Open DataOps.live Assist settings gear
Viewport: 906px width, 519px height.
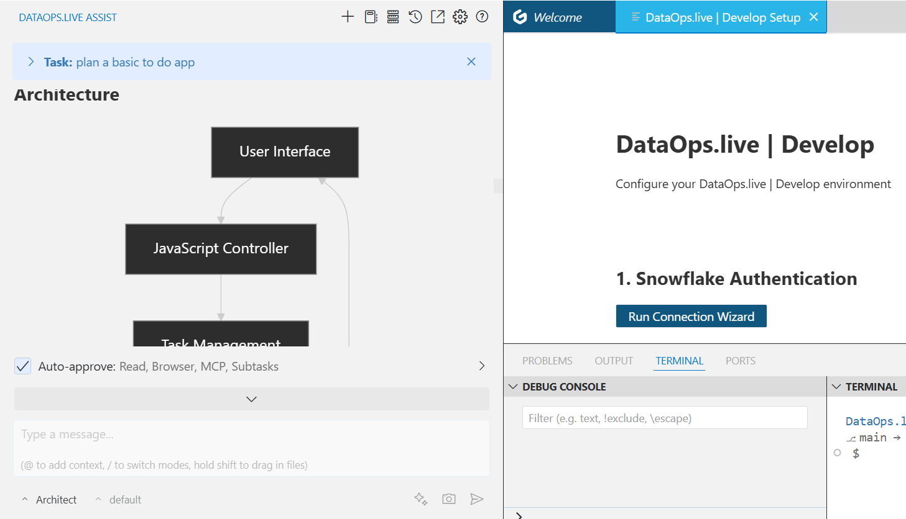click(x=460, y=17)
